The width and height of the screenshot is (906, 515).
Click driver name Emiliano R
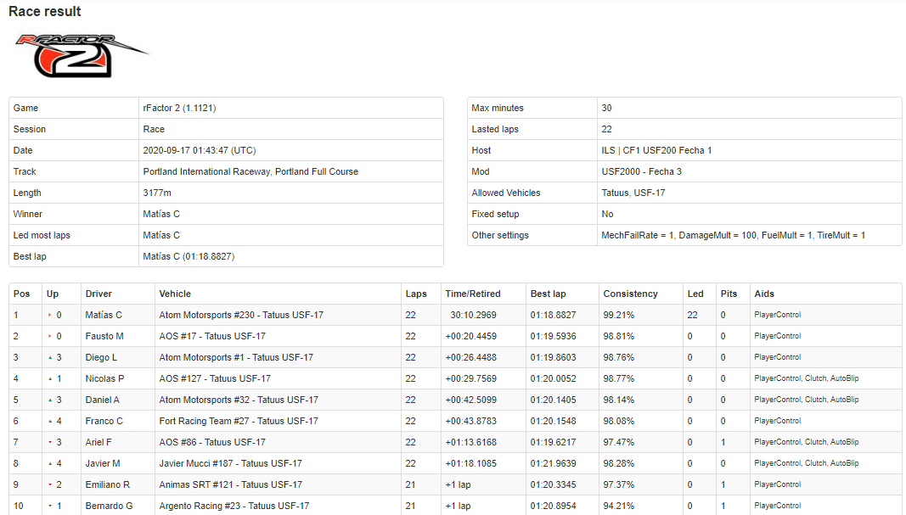108,485
